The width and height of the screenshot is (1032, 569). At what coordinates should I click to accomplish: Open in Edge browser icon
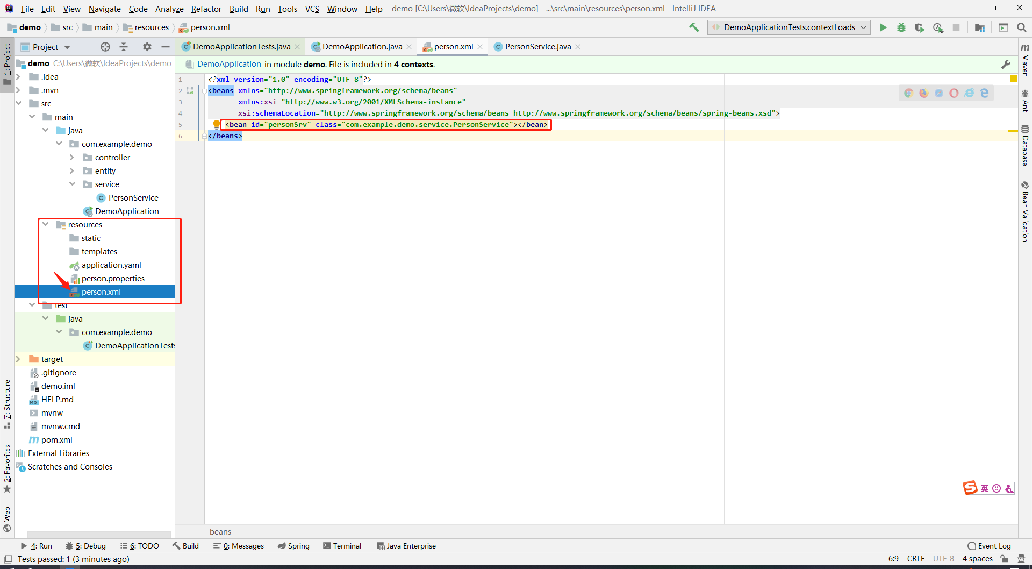(984, 93)
